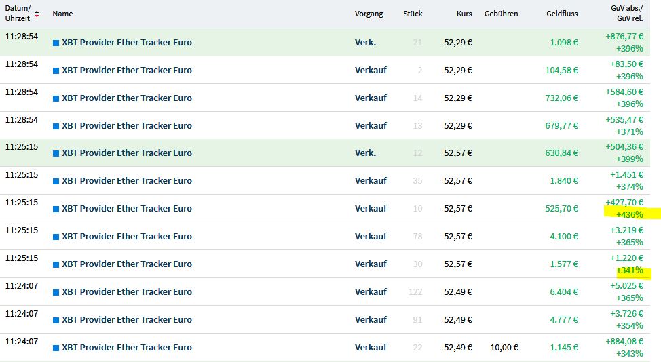Image resolution: width=661 pixels, height=362 pixels.
Task: Open XBT Provider Ether Tracker link with 4.777 € Geldfluss
Action: point(126,319)
